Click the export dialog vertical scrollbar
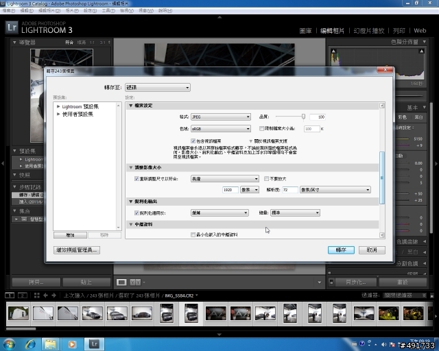Viewport: 439px width, 351px height. pyautogui.click(x=382, y=178)
